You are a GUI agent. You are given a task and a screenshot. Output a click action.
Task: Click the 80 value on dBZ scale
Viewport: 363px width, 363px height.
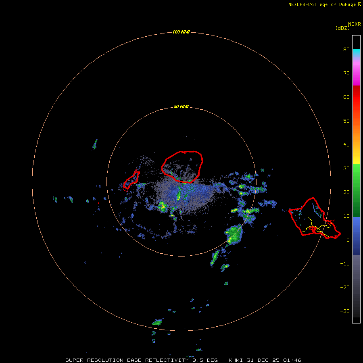(x=346, y=49)
